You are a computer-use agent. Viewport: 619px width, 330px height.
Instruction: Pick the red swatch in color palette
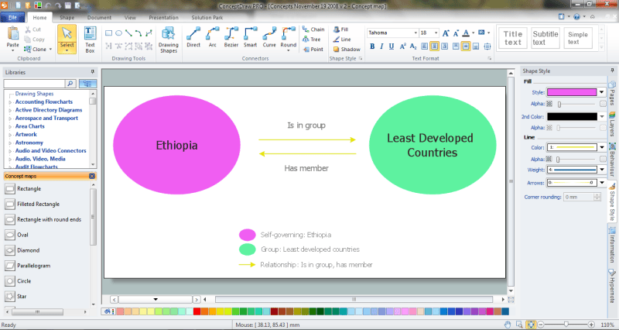point(197,311)
